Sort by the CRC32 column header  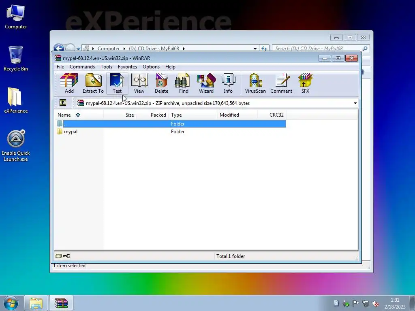coord(272,115)
